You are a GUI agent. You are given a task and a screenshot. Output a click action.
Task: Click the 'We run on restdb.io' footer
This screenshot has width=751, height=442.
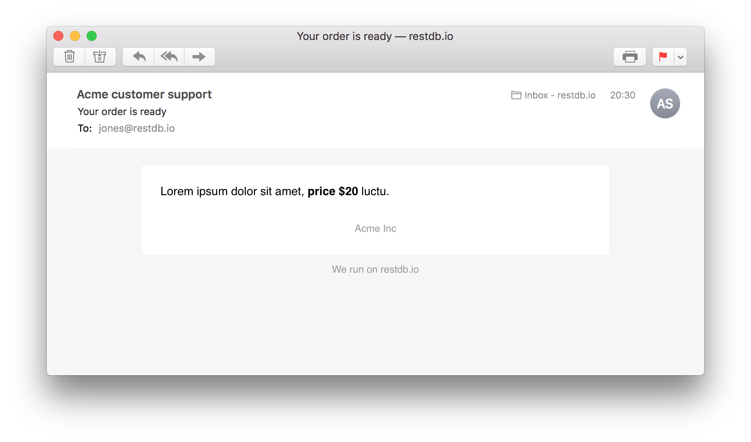click(x=375, y=269)
